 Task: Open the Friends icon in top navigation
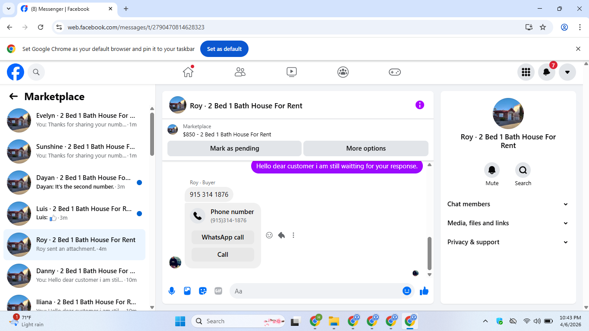(240, 72)
